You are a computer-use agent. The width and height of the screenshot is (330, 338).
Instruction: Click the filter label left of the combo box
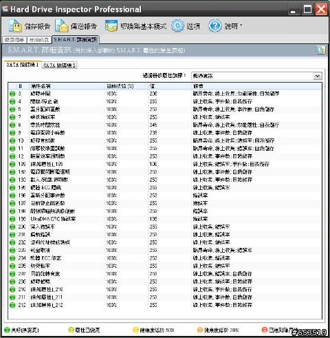(164, 75)
